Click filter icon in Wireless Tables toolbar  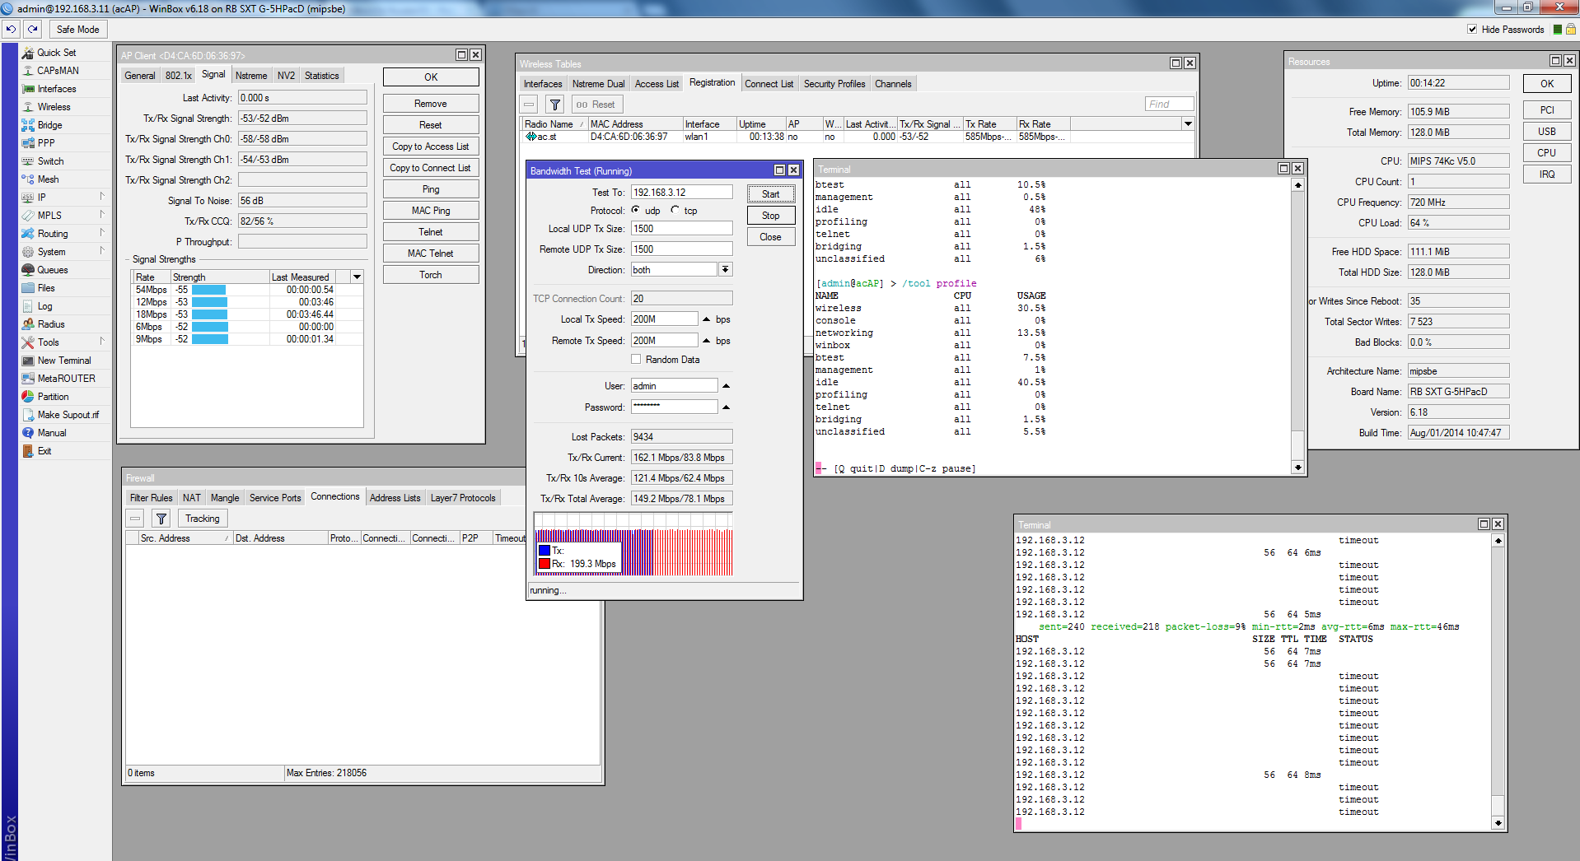coord(555,105)
